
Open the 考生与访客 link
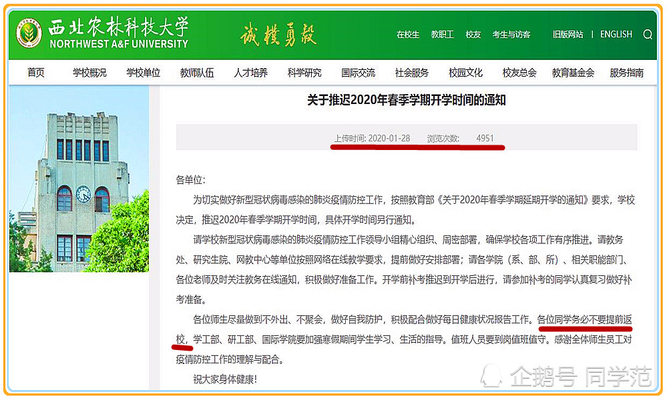[511, 35]
